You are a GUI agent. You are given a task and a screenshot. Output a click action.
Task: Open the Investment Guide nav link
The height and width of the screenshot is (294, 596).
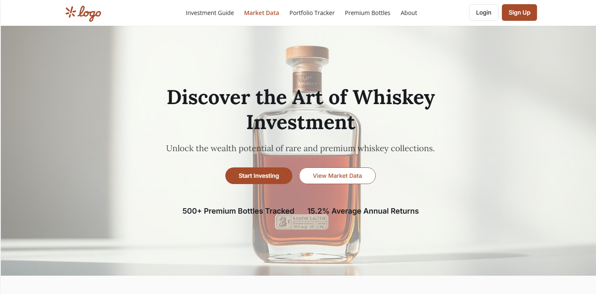210,13
